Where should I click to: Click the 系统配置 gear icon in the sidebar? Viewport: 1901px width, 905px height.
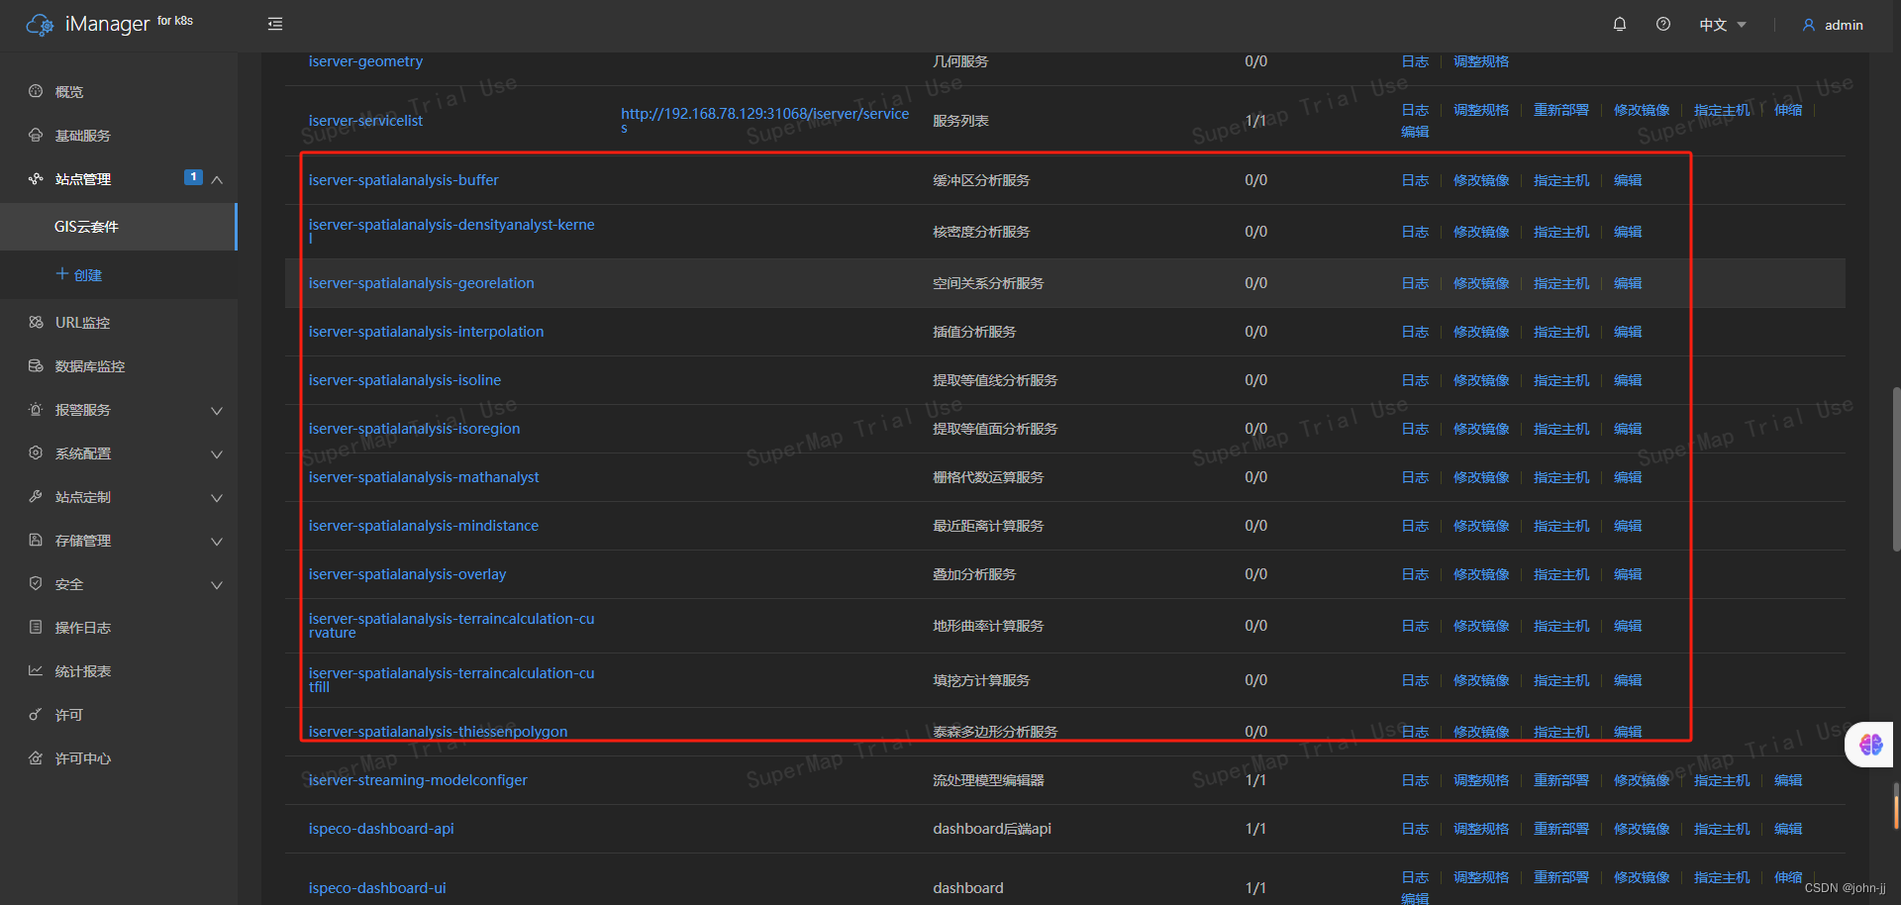click(36, 452)
